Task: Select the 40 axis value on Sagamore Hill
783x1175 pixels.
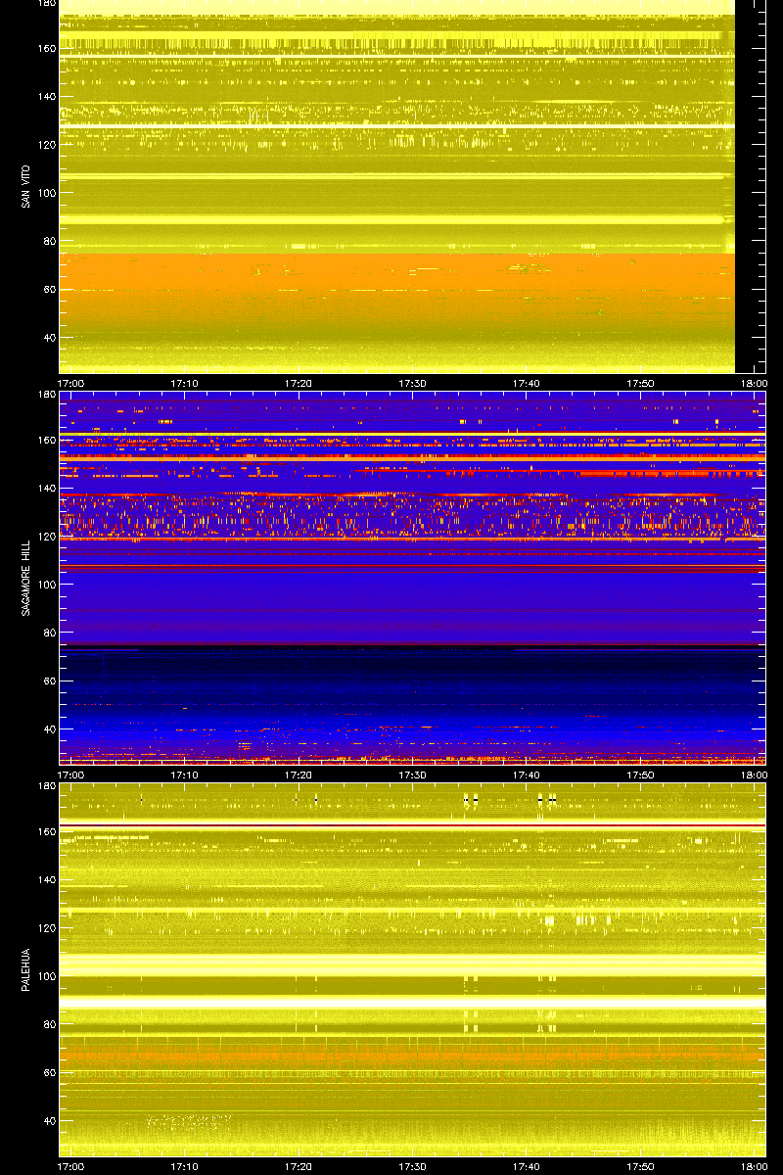Action: click(49, 728)
